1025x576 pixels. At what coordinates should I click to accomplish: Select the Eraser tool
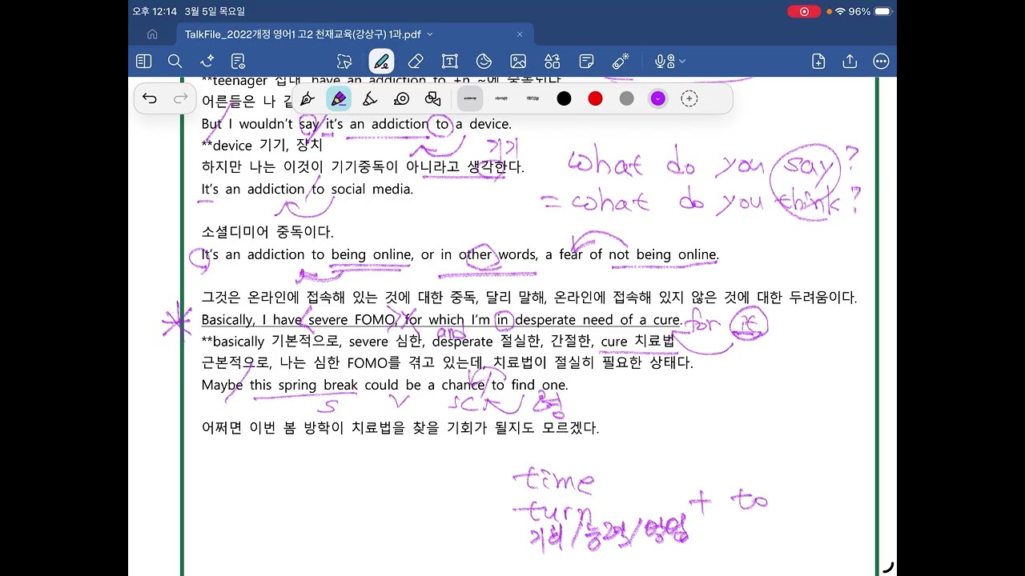click(415, 62)
